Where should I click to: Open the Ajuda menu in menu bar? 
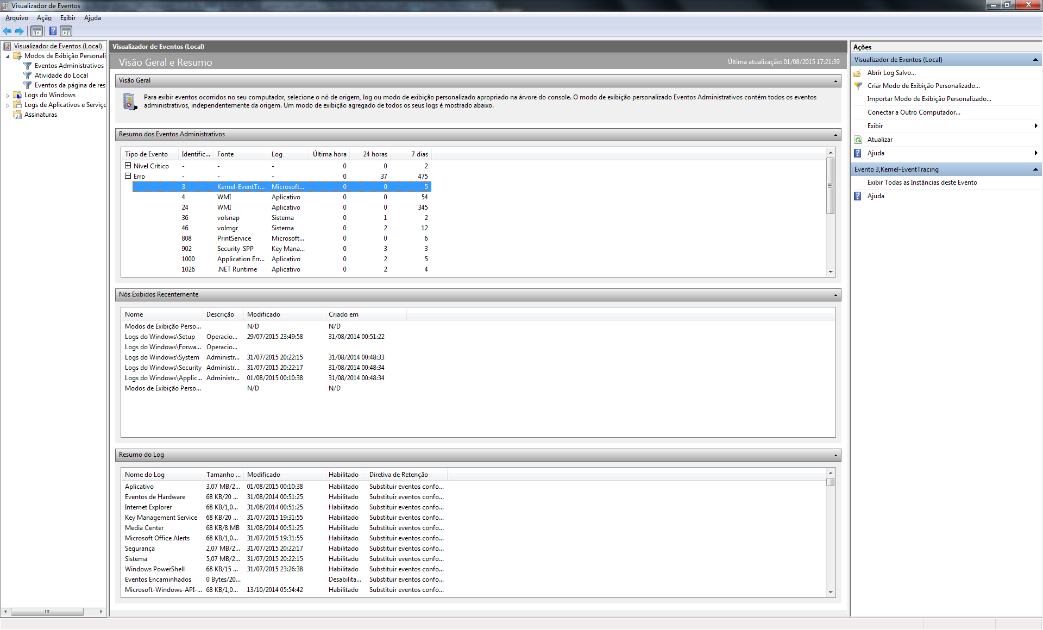pos(92,18)
